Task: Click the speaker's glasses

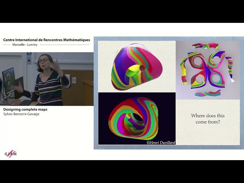Action: click(43, 61)
